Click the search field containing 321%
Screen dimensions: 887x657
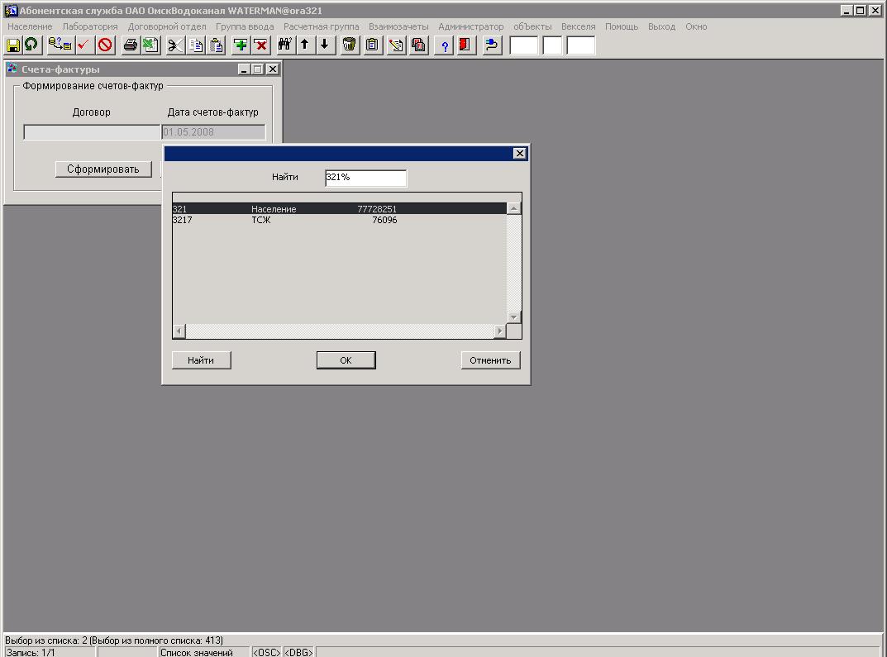click(365, 178)
